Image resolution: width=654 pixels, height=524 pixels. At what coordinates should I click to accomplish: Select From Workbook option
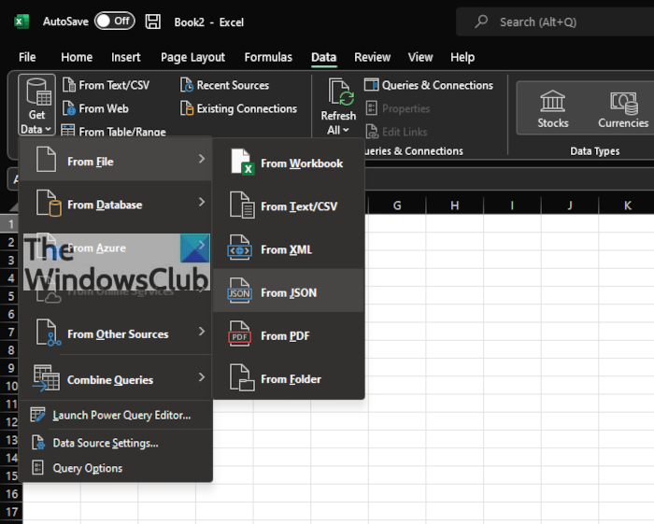[x=301, y=163]
